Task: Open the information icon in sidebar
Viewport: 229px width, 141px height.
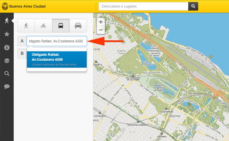Action: 7,47
